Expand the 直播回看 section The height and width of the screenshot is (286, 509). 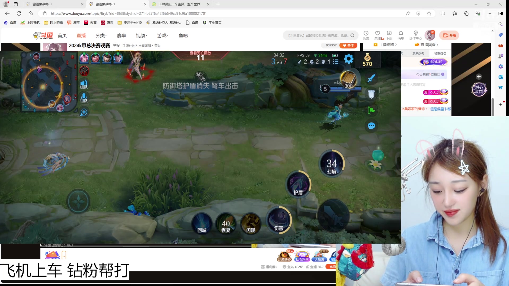[x=426, y=45]
